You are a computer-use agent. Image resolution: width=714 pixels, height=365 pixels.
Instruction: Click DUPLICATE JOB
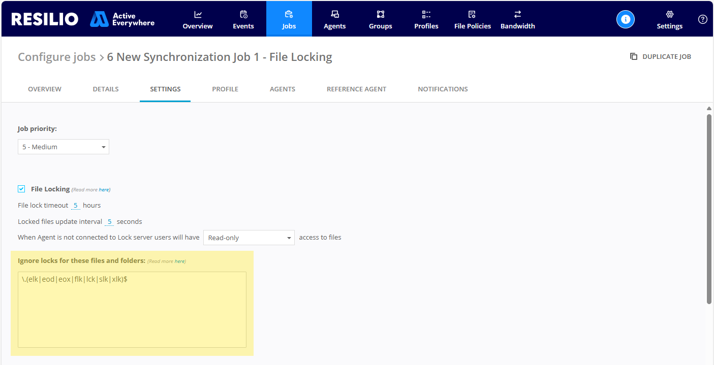coord(661,56)
